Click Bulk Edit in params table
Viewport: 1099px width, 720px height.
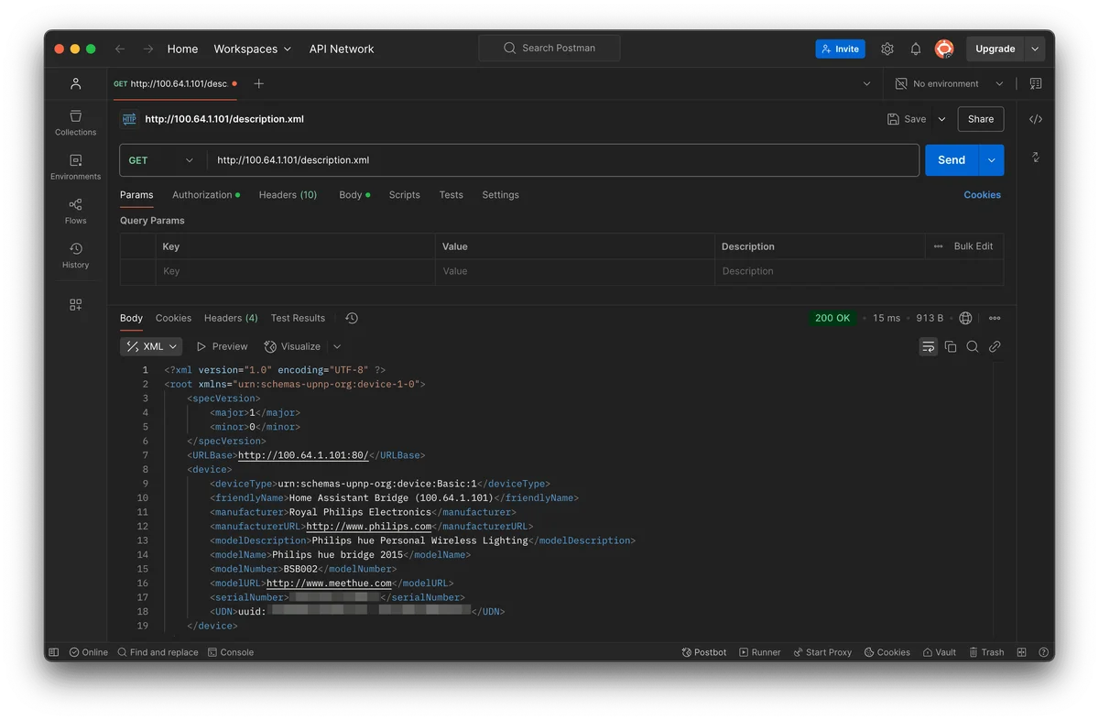[x=973, y=246]
